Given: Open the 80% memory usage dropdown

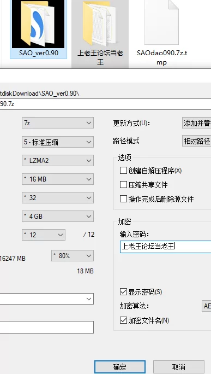Looking at the screenshot, I should [x=73, y=256].
